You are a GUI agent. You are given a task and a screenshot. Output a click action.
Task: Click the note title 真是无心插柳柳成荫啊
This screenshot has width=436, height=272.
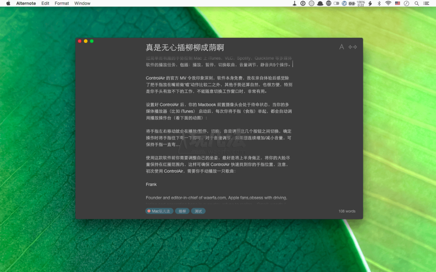click(185, 48)
